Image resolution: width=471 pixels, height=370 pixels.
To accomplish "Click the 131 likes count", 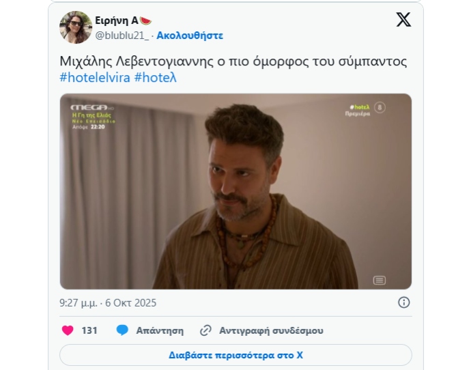I will pyautogui.click(x=89, y=330).
